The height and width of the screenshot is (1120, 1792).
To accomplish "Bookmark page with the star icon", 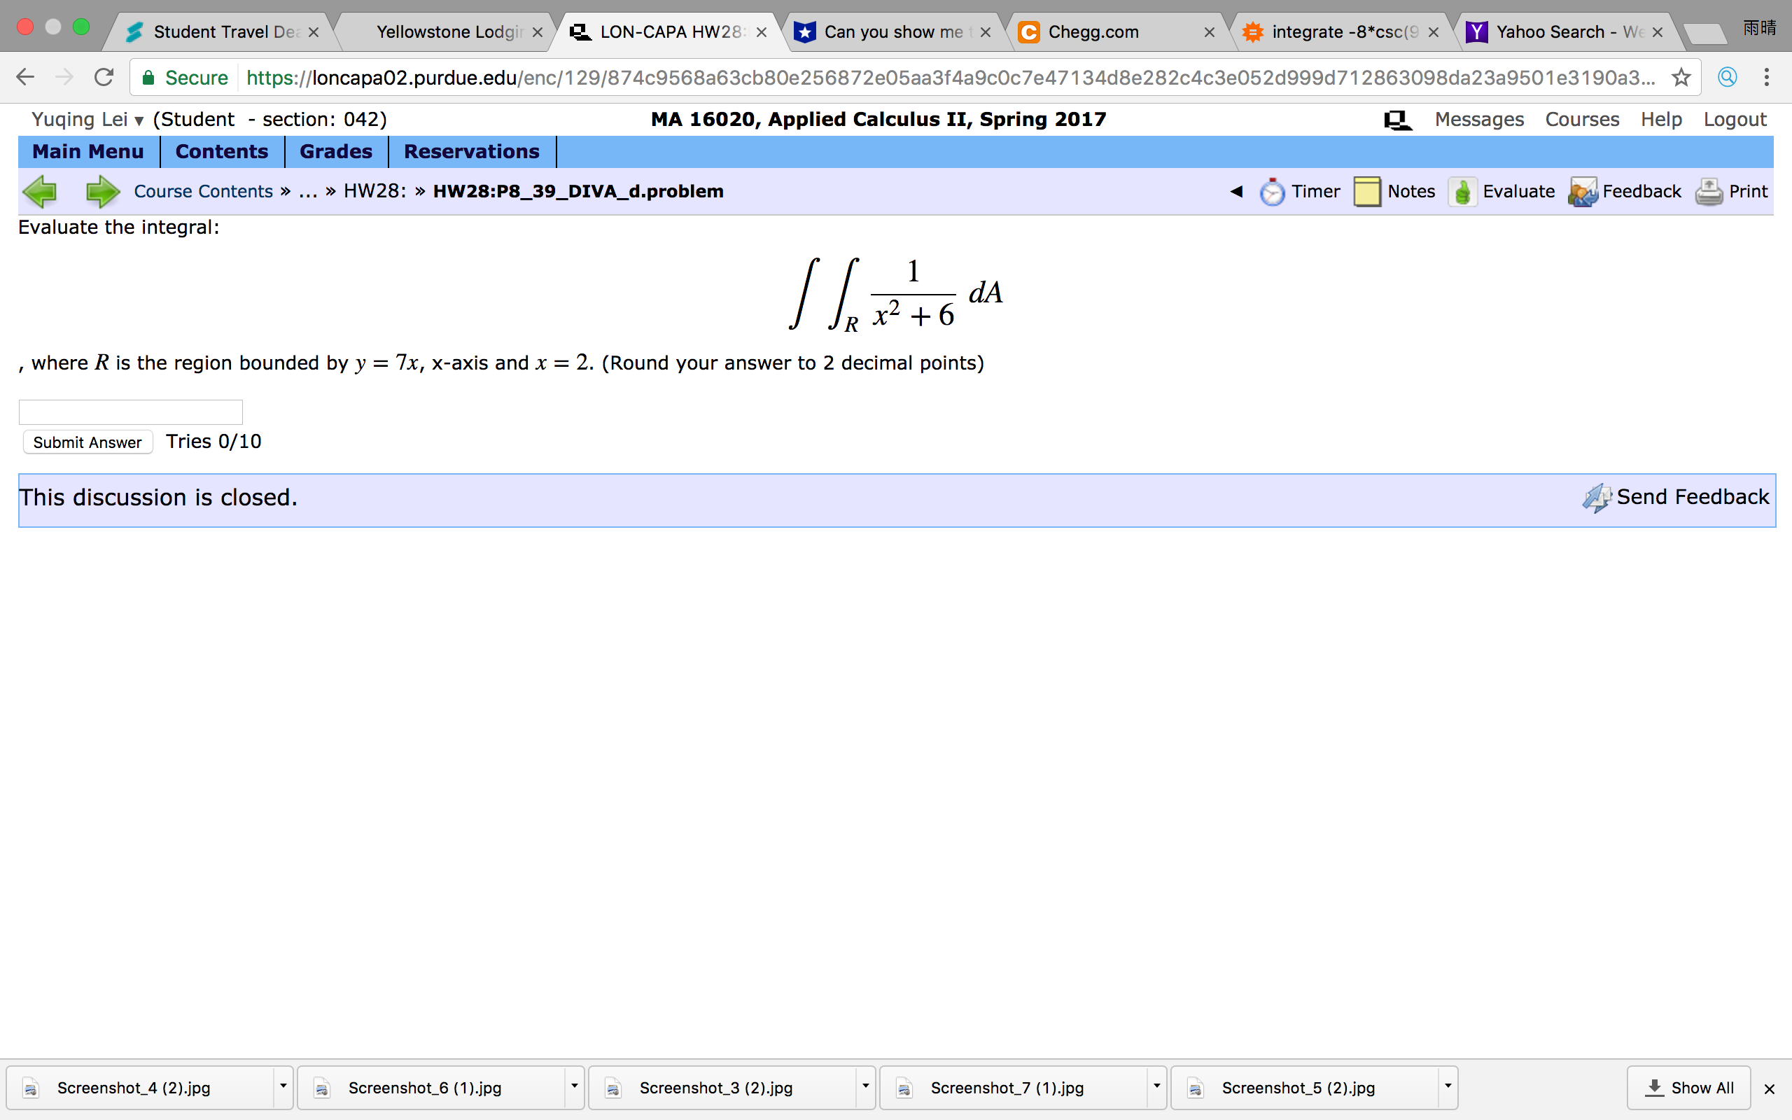I will click(x=1681, y=77).
